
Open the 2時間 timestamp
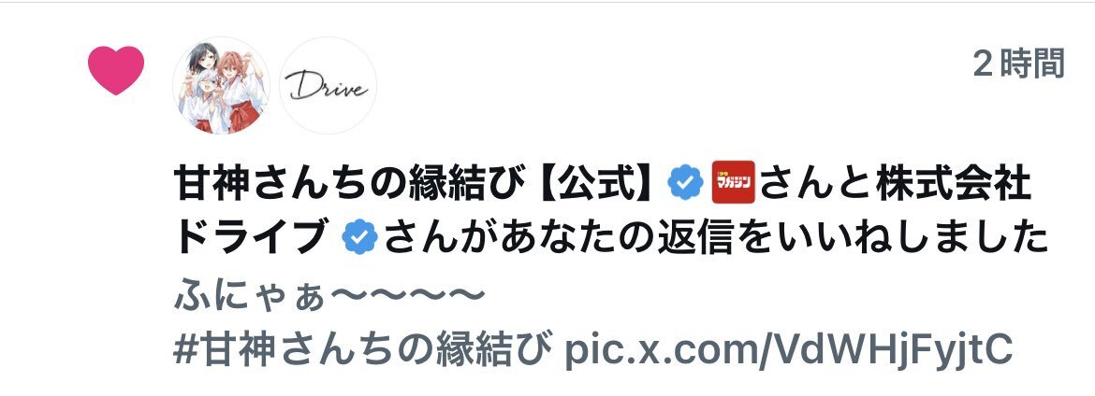tap(1019, 64)
